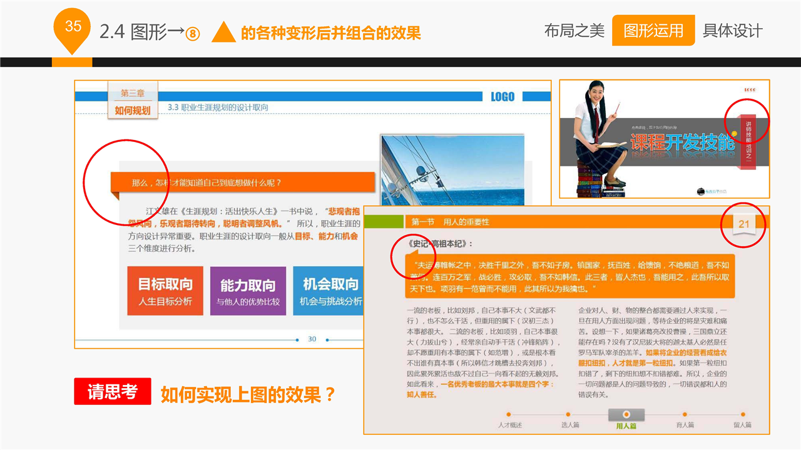Click the orange 目标取向 box
Viewport: 801px width, 450px height.
(165, 291)
